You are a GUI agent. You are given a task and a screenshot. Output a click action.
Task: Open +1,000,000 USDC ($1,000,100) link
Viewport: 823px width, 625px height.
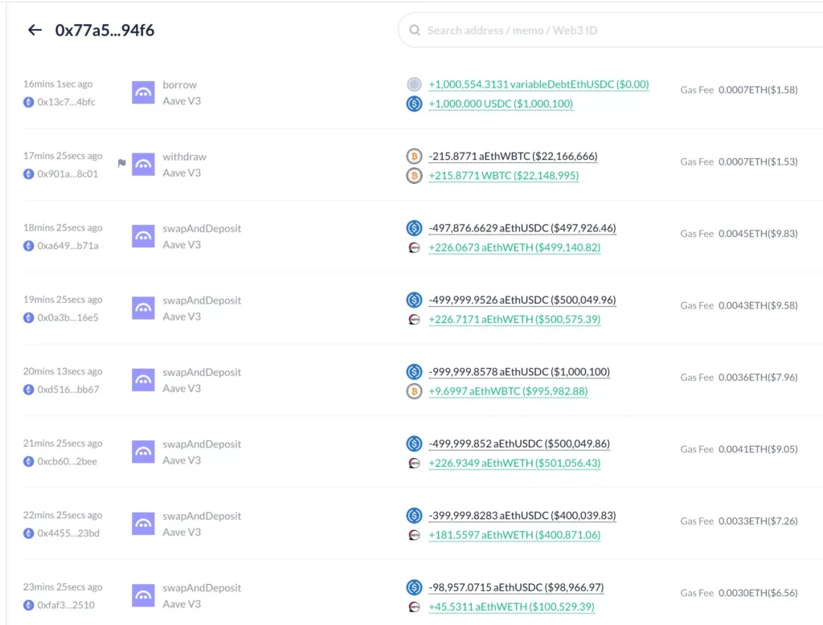(501, 104)
